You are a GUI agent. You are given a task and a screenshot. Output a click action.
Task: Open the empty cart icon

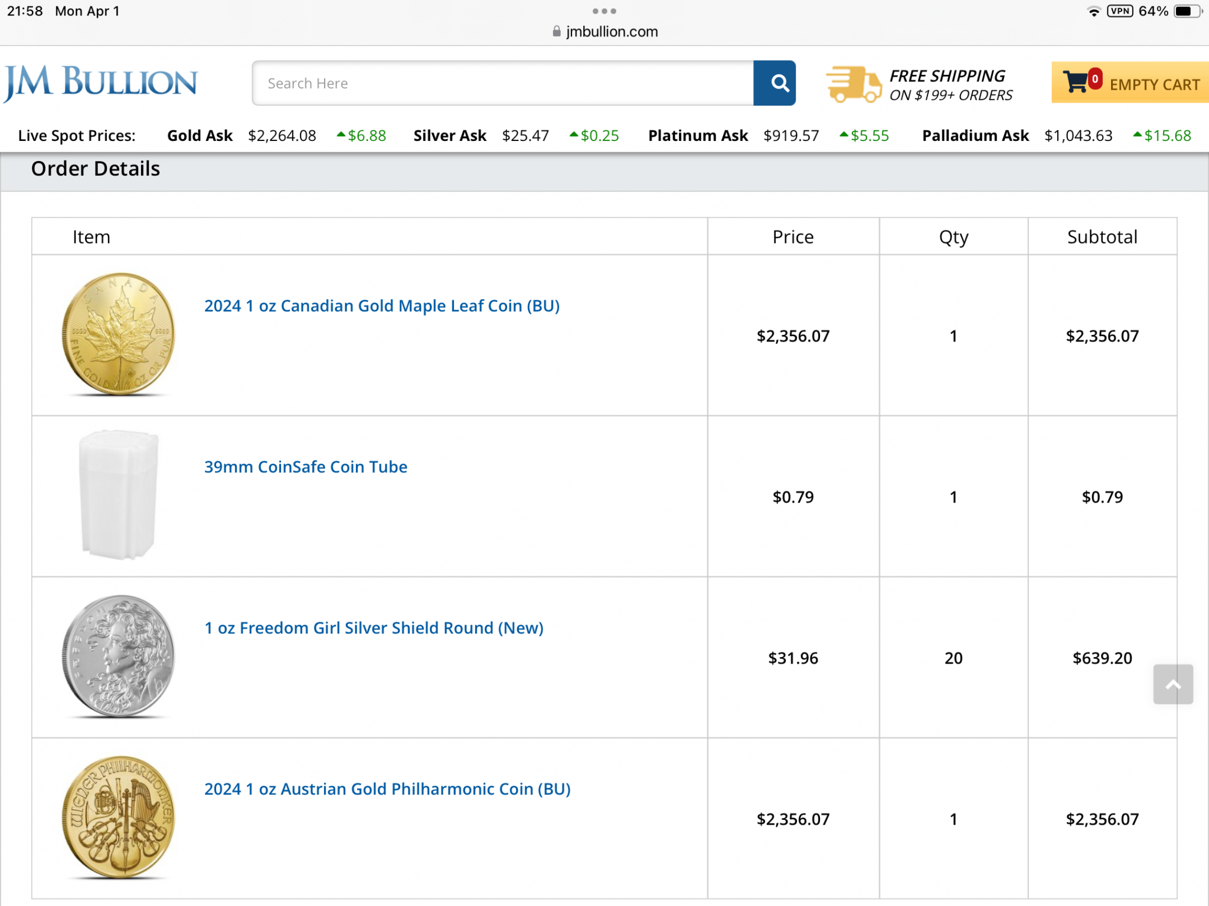(x=1076, y=82)
